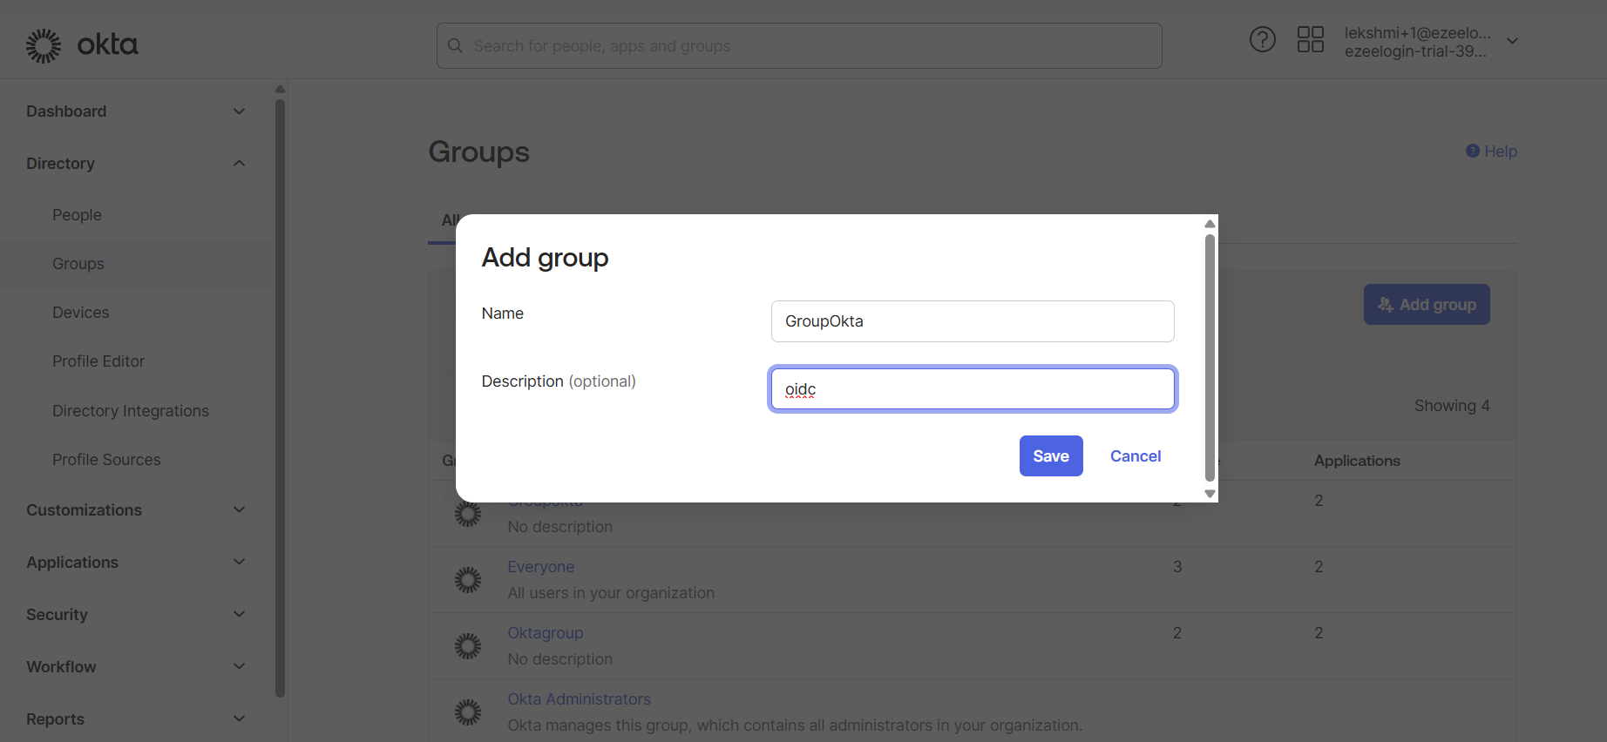Open the apps grid icon
The width and height of the screenshot is (1607, 742).
coord(1310,39)
